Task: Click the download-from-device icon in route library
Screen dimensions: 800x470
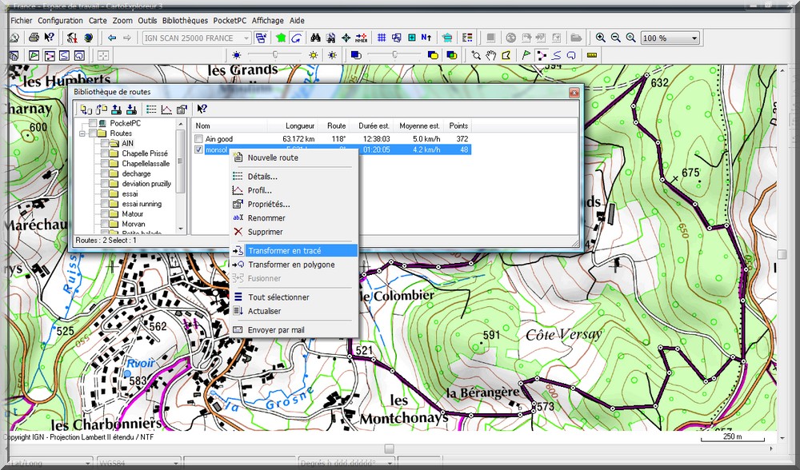Action: 132,109
